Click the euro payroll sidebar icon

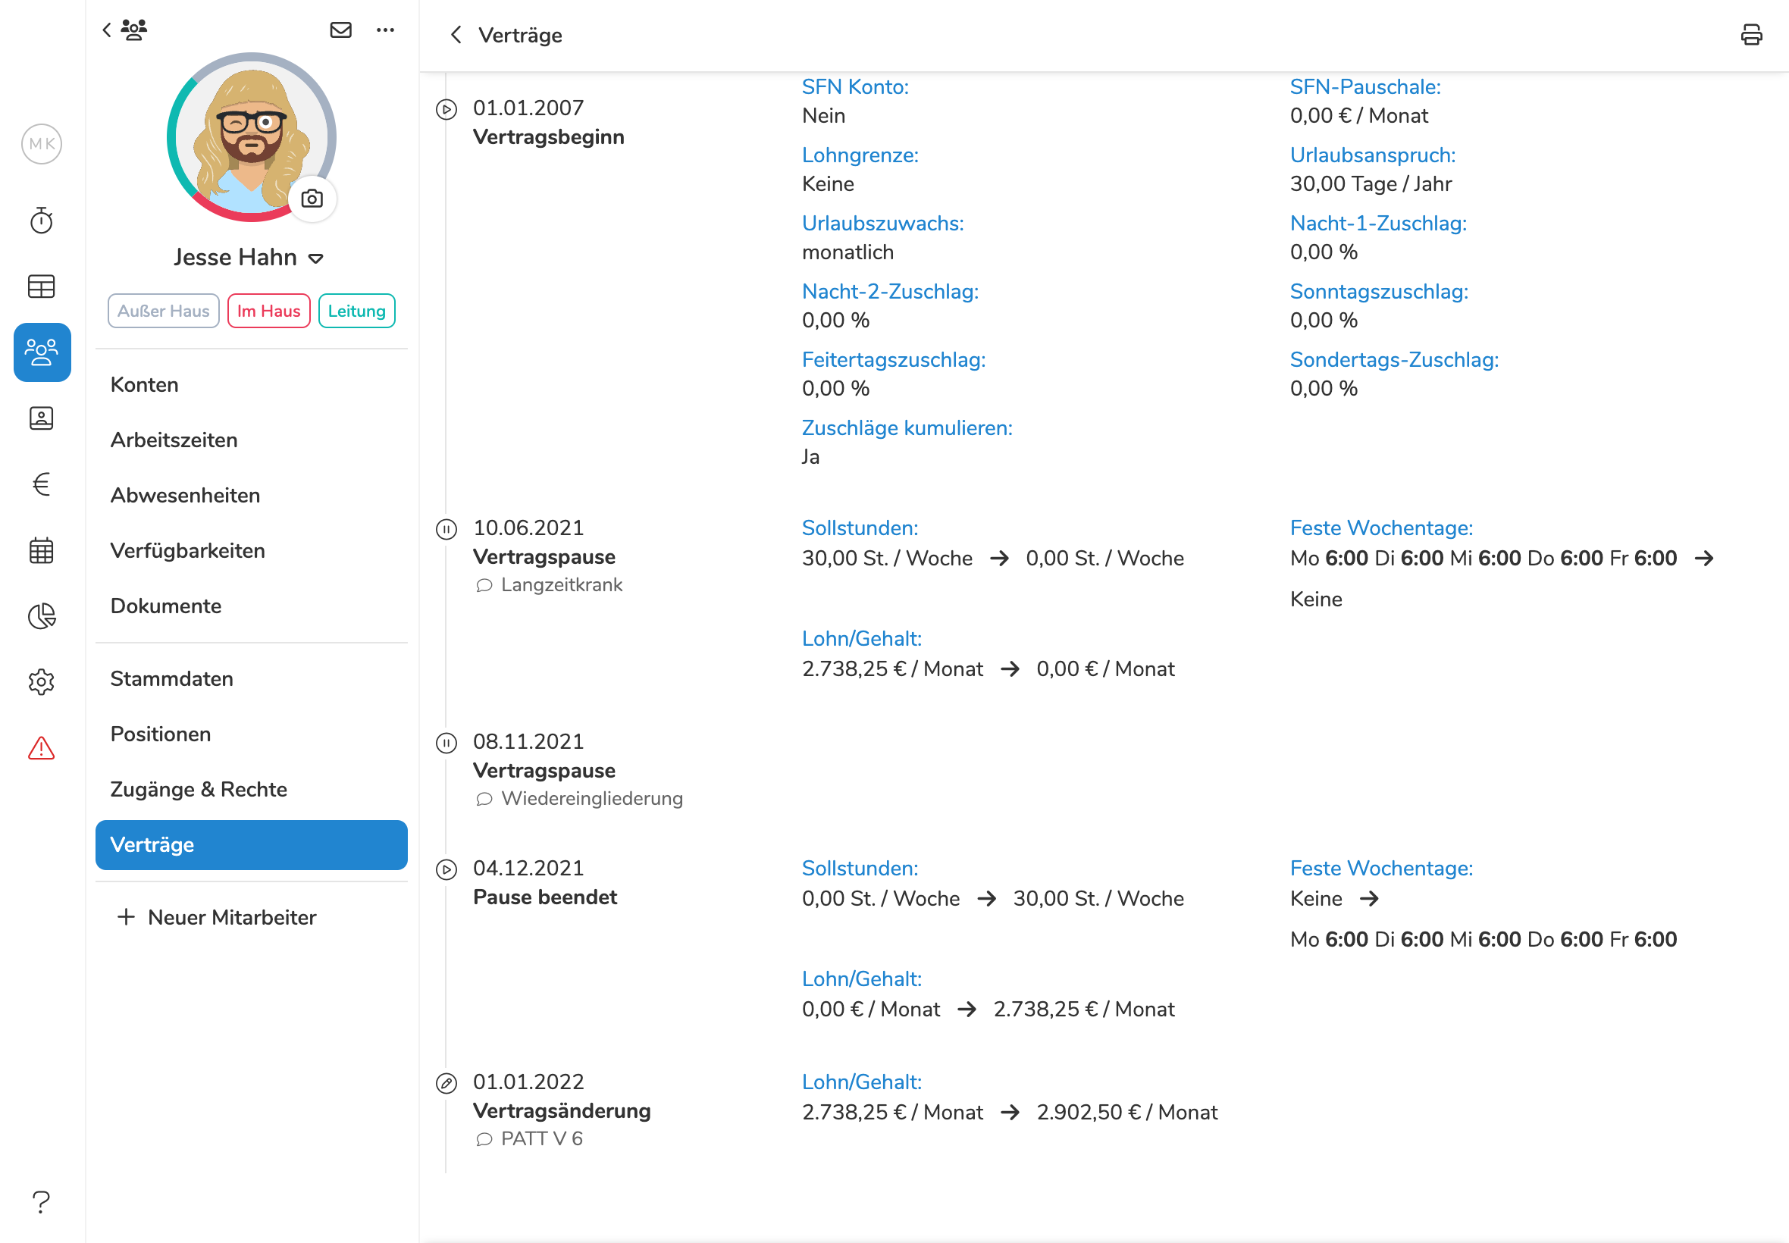tap(41, 484)
